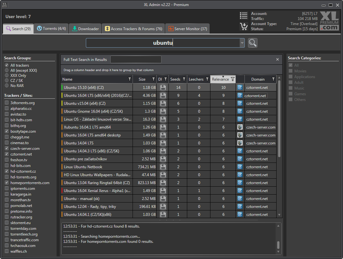Image resolution: width=343 pixels, height=259 pixels.
Task: Open the search history dropdown arrow
Action: click(x=242, y=43)
